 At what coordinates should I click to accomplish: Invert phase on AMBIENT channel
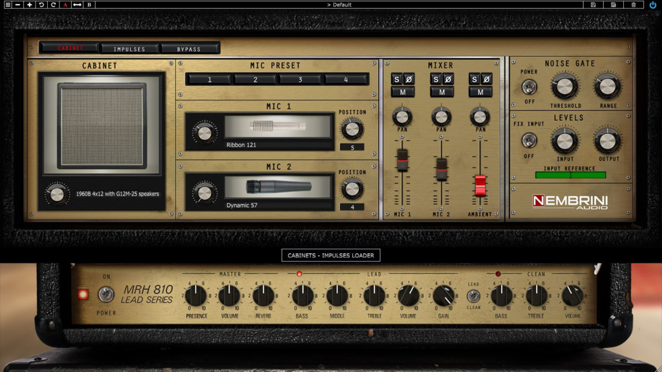(x=486, y=79)
